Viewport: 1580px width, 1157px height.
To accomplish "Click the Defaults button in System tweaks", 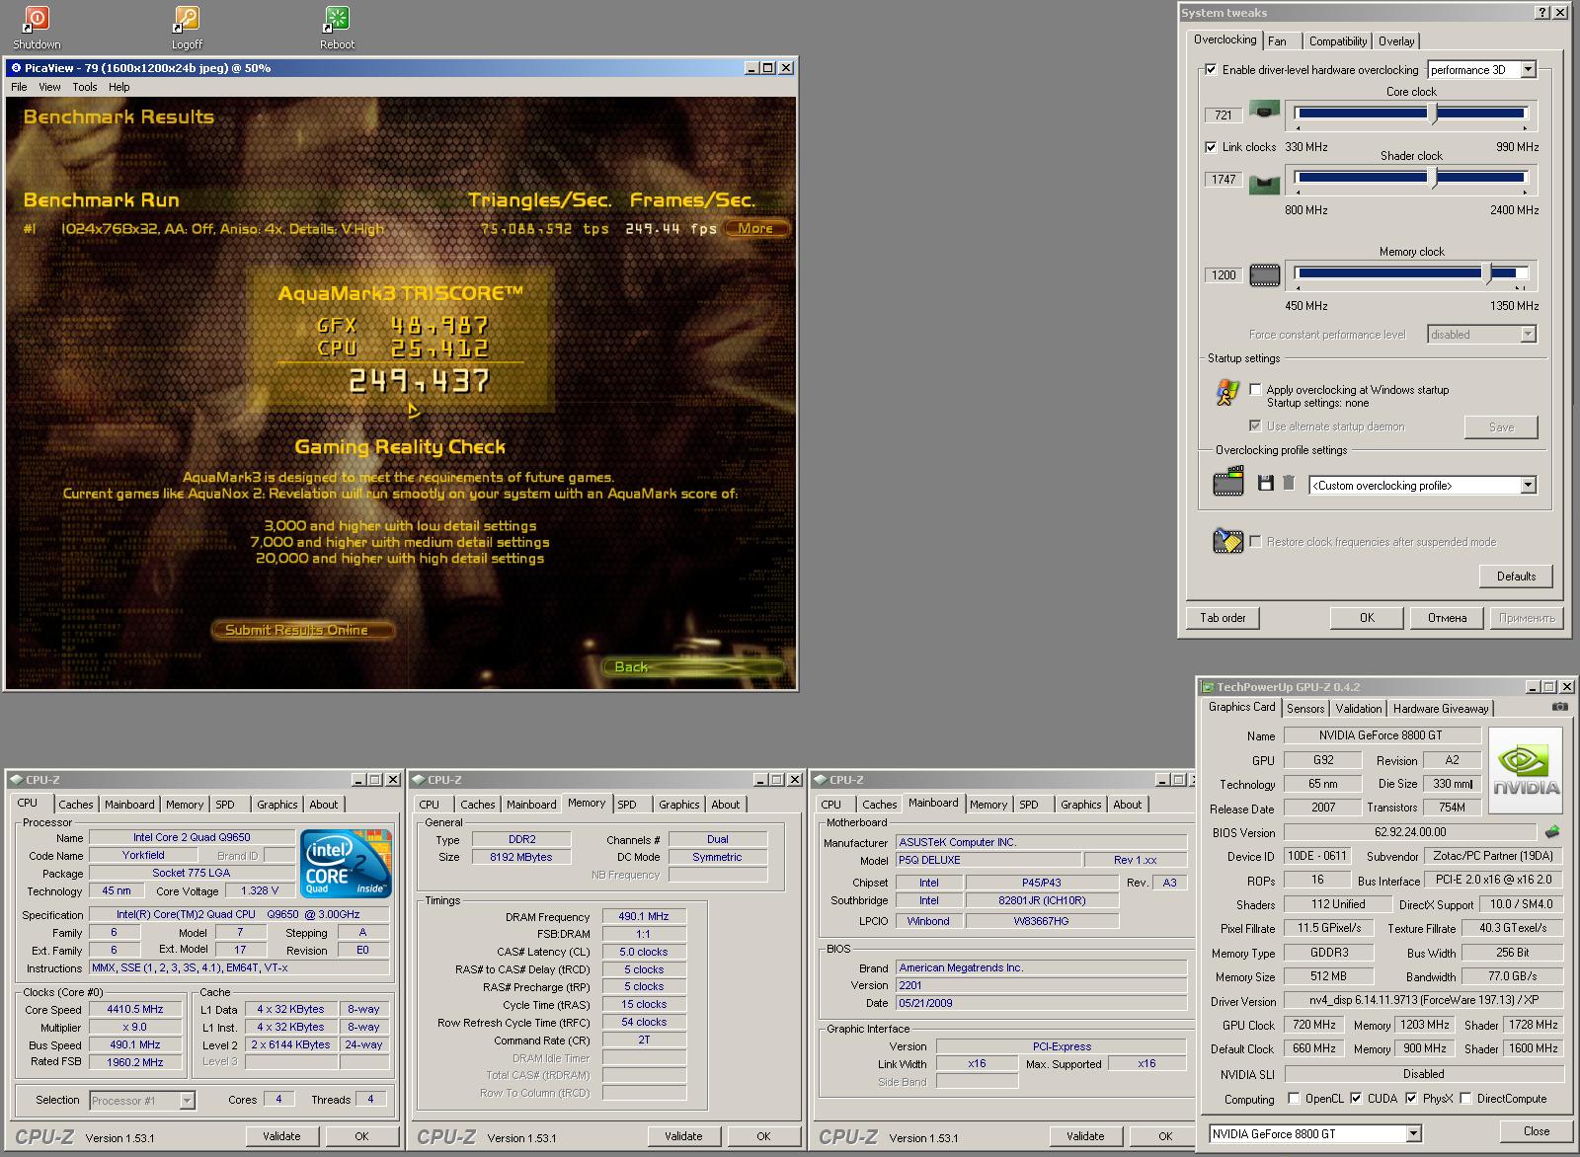I will coord(1516,577).
